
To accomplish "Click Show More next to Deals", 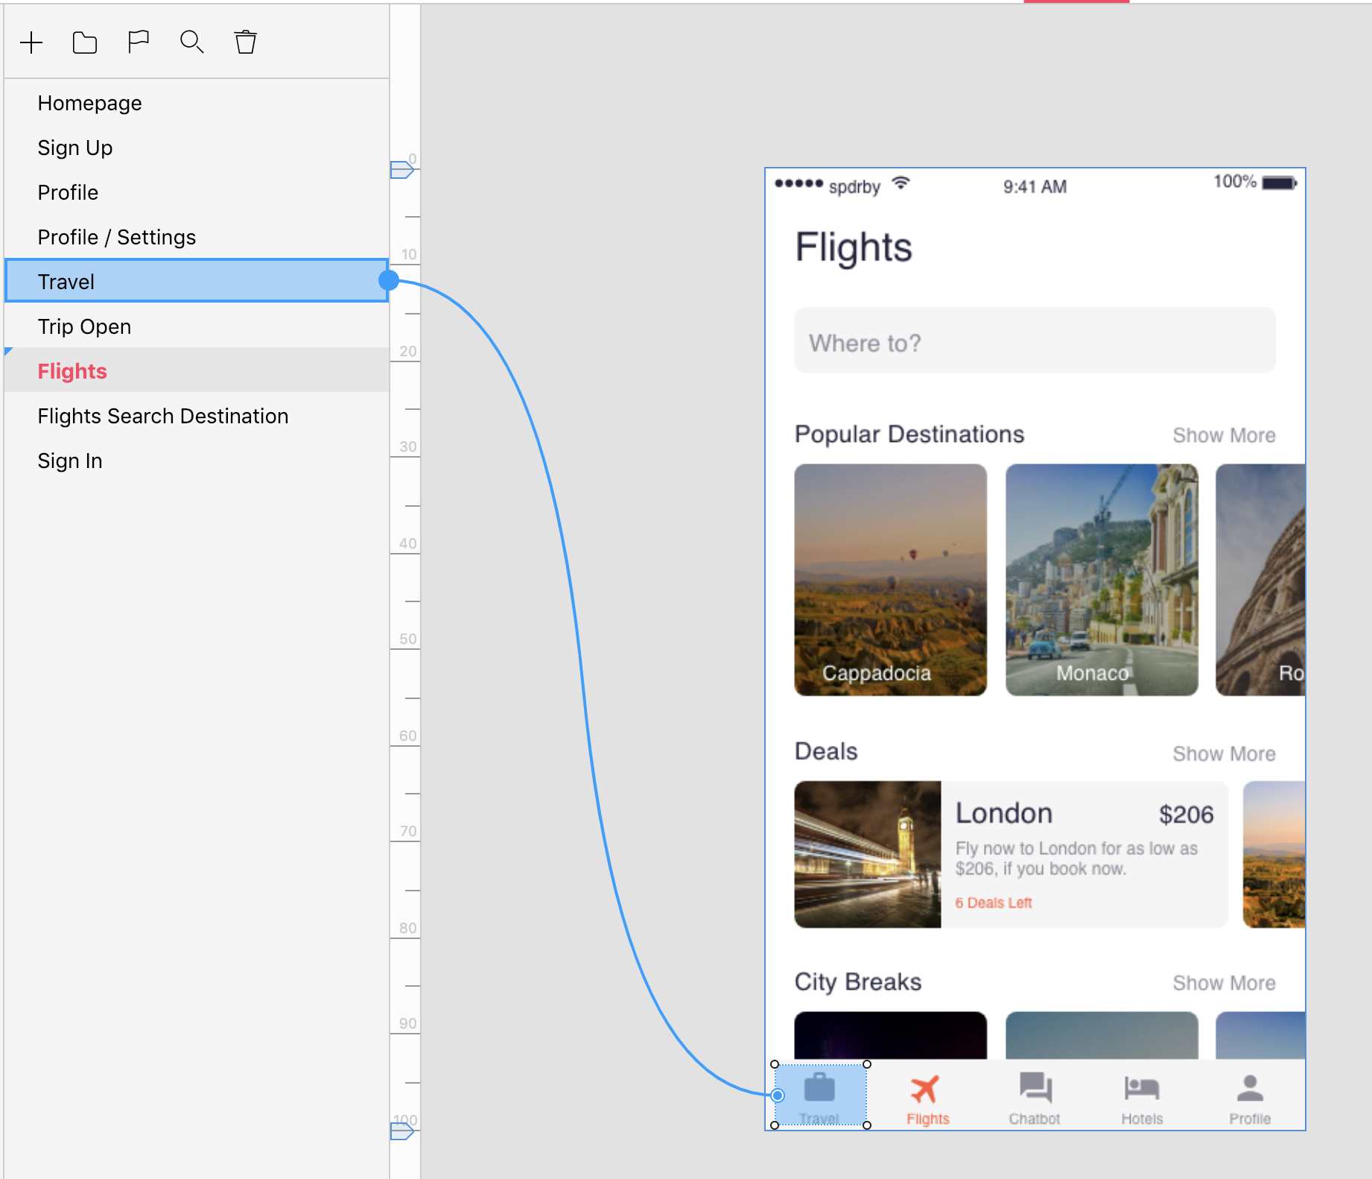I will [1224, 754].
